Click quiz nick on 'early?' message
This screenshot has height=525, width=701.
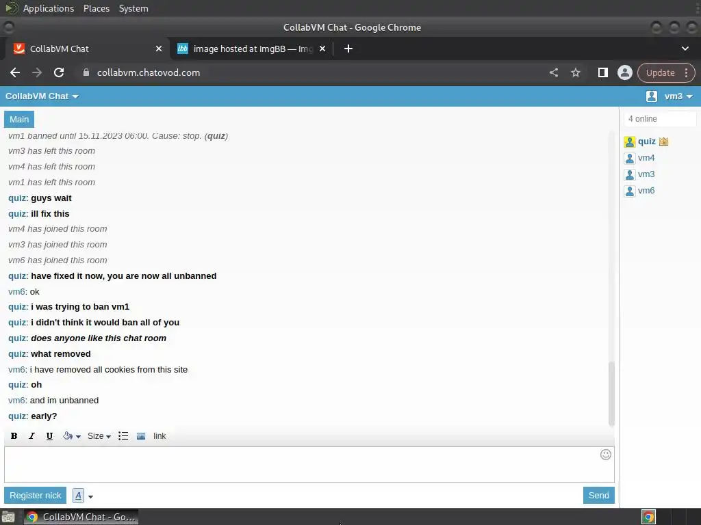[18, 416]
